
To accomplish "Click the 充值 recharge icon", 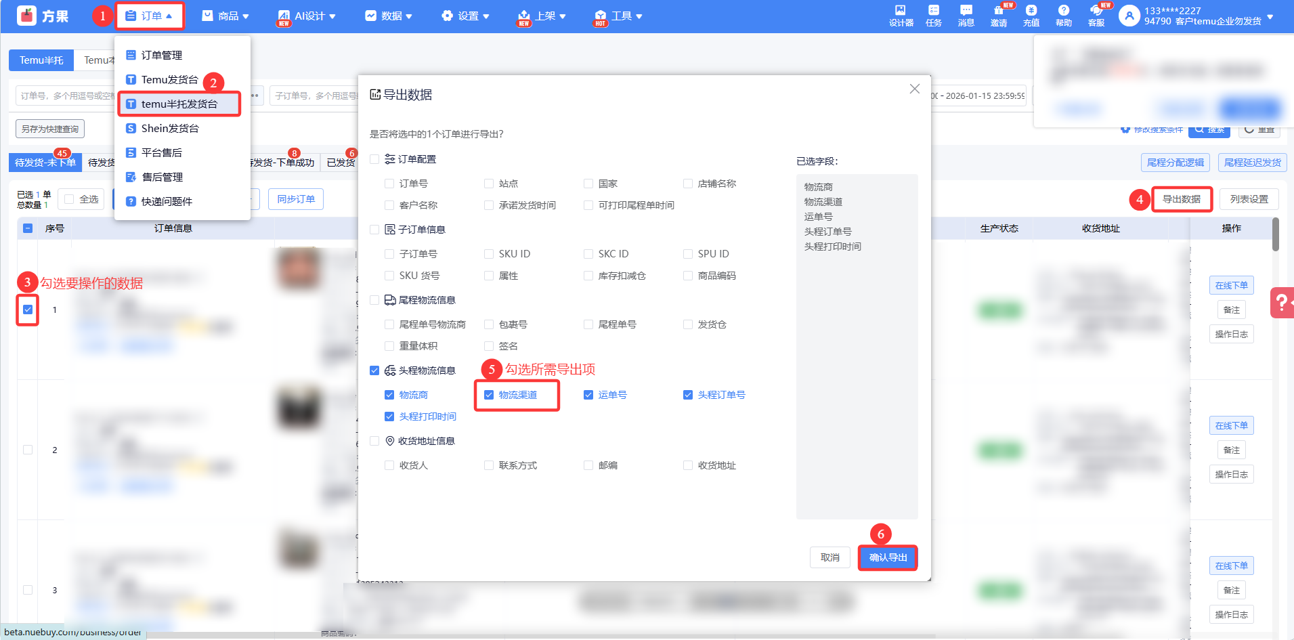I will [1031, 15].
